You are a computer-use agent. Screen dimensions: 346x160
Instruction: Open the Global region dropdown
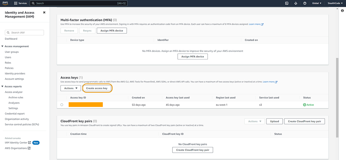tap(317, 3)
